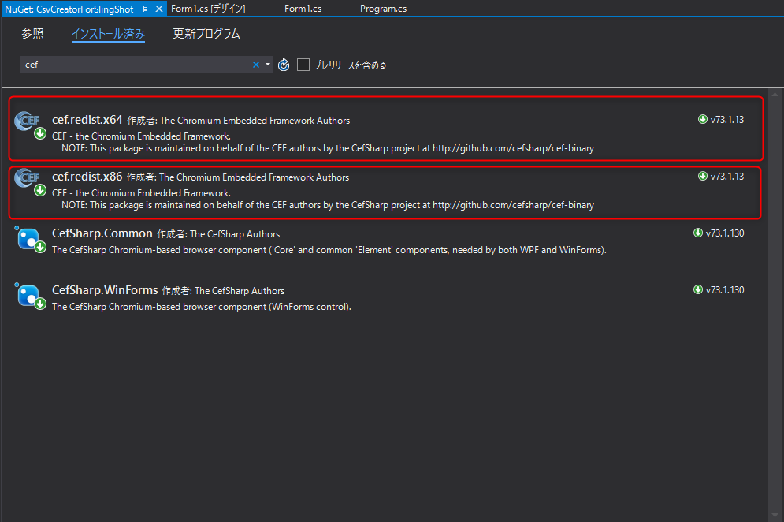
Task: Open the Form1.cs code tab
Action: pos(303,9)
